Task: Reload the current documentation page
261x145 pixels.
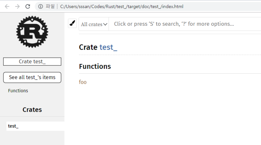Action: pyautogui.click(x=28, y=7)
